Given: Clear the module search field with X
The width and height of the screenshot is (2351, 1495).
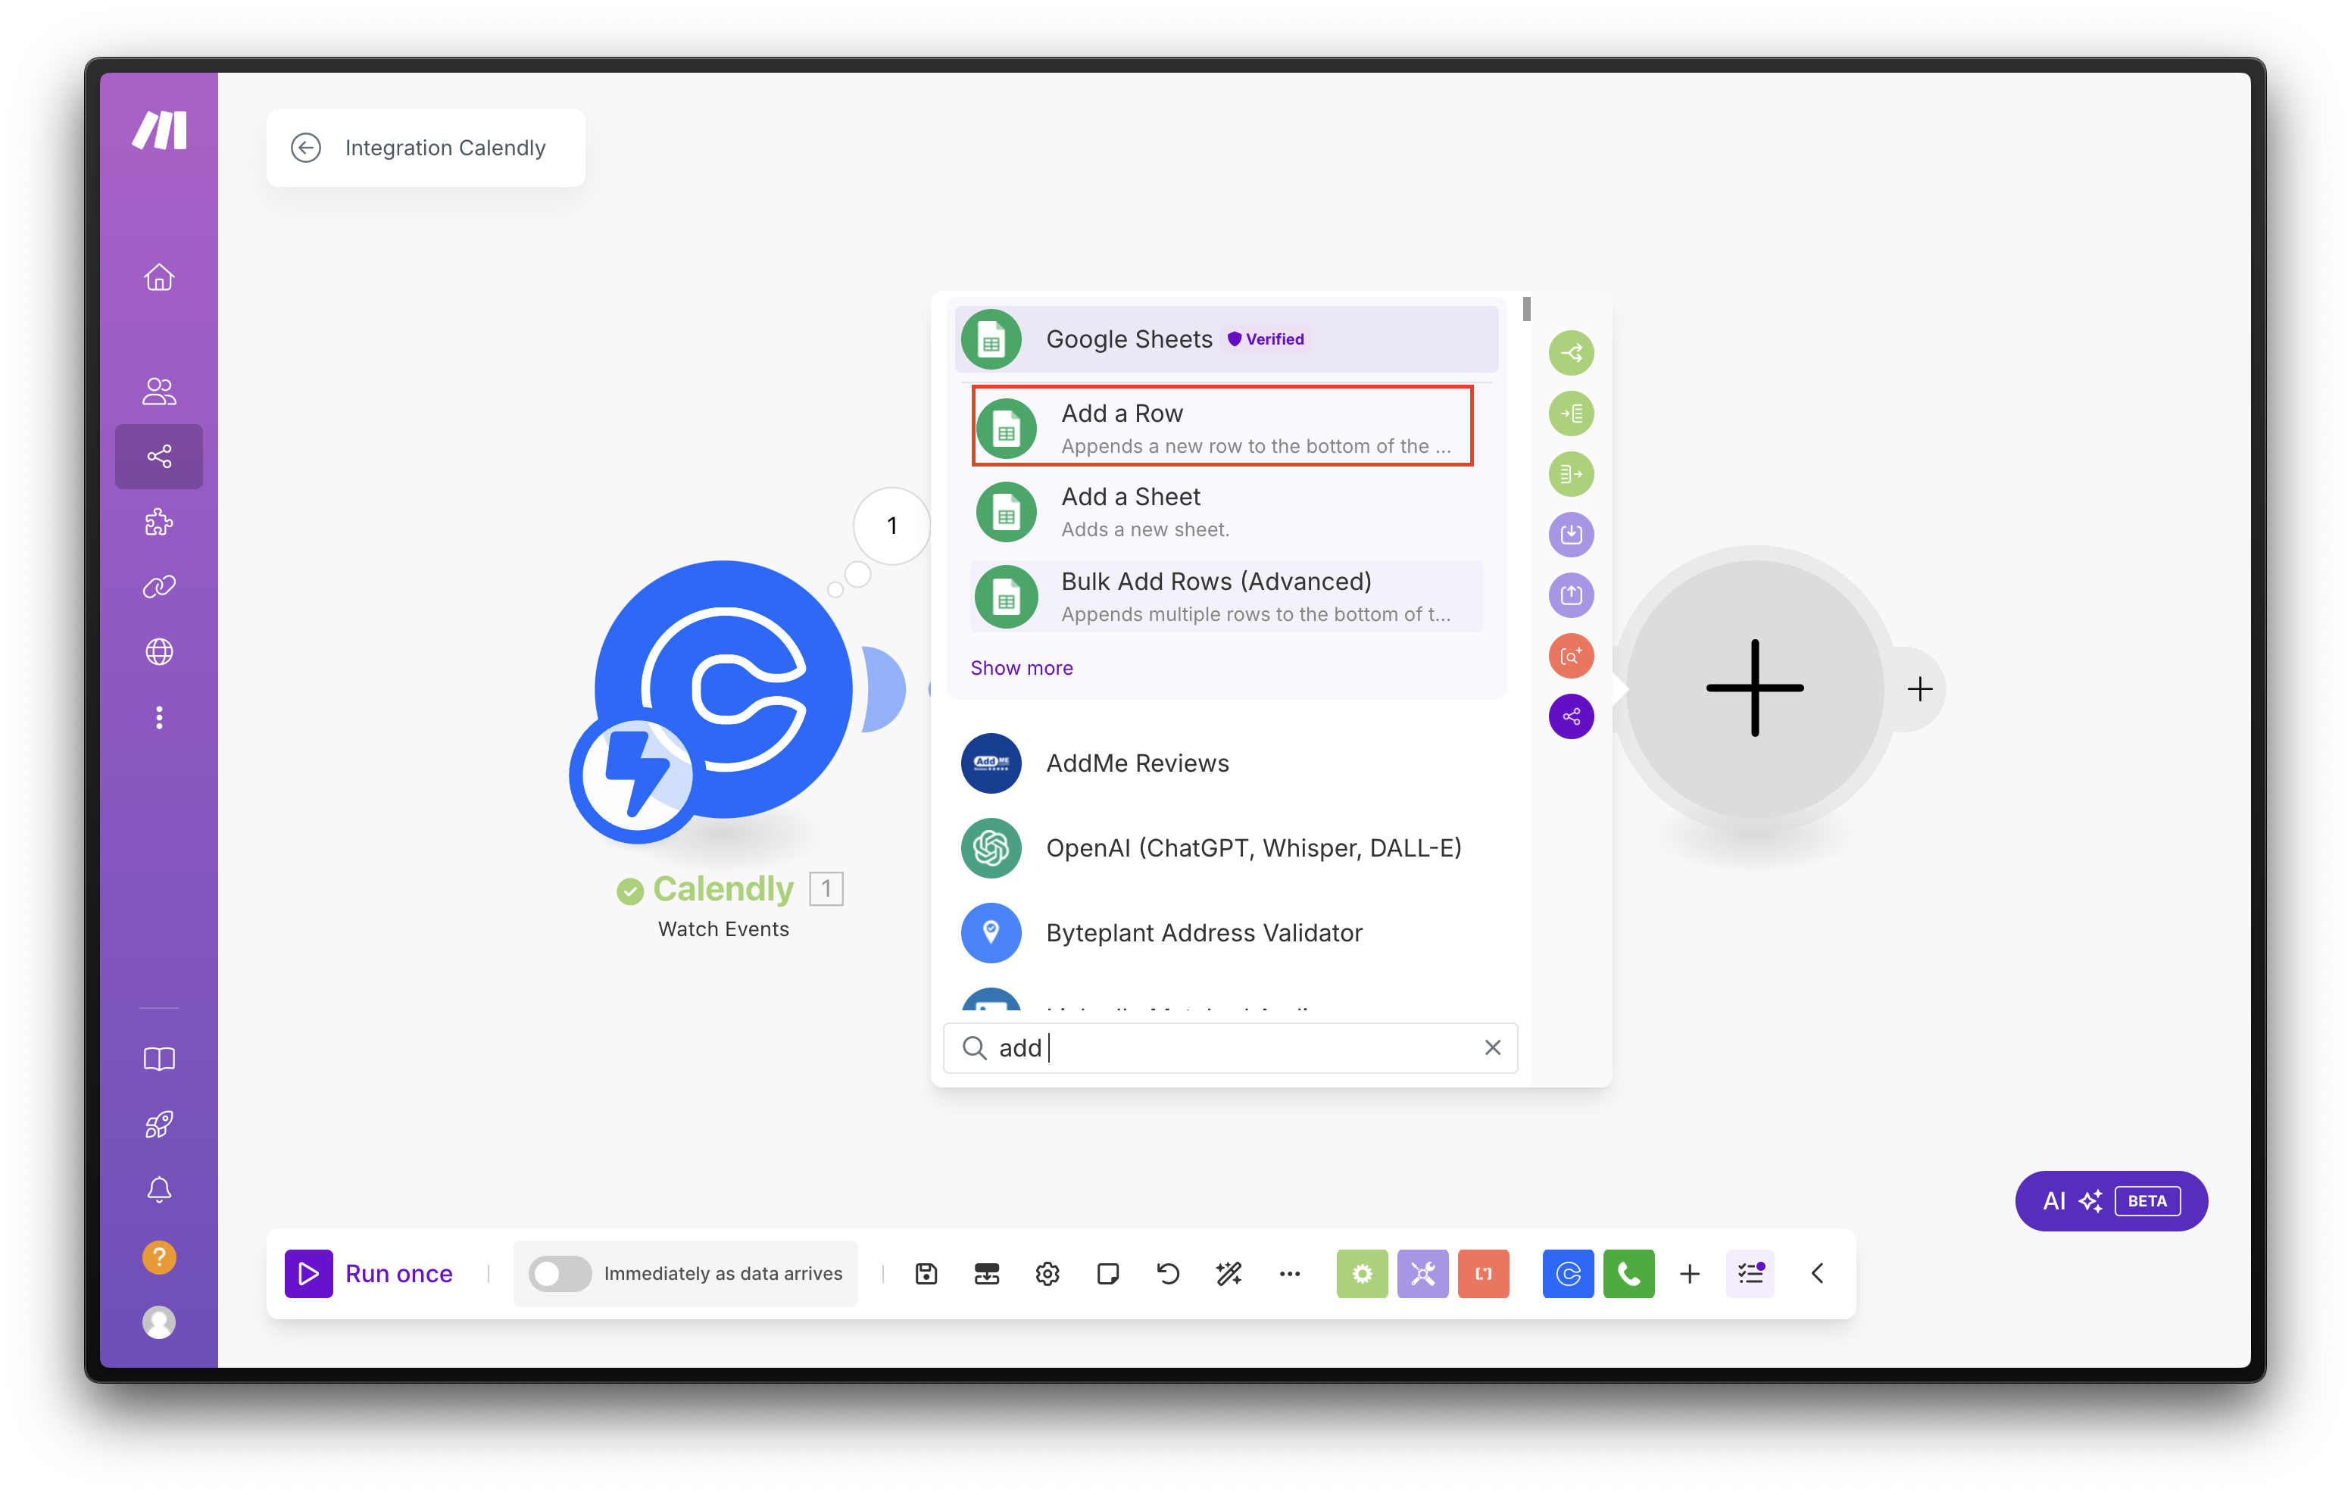Looking at the screenshot, I should [x=1492, y=1047].
